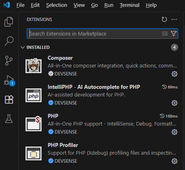Click the PHP Profiler thumbnail icon
The width and height of the screenshot is (185, 170).
click(x=34, y=153)
